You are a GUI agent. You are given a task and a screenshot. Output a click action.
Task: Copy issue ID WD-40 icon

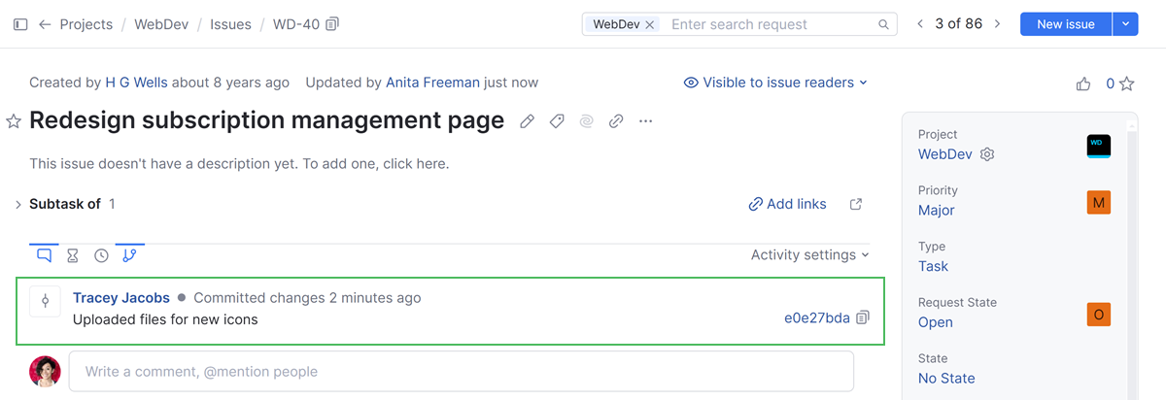332,24
